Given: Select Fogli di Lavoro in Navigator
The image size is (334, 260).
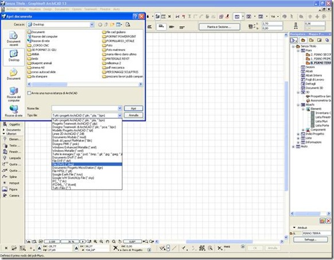Looking at the screenshot, I should click(x=312, y=80).
